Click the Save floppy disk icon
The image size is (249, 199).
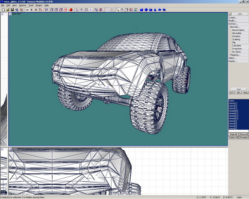[x=12, y=10]
